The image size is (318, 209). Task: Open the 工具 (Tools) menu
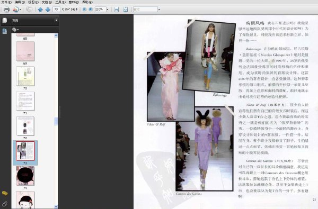(60, 2)
